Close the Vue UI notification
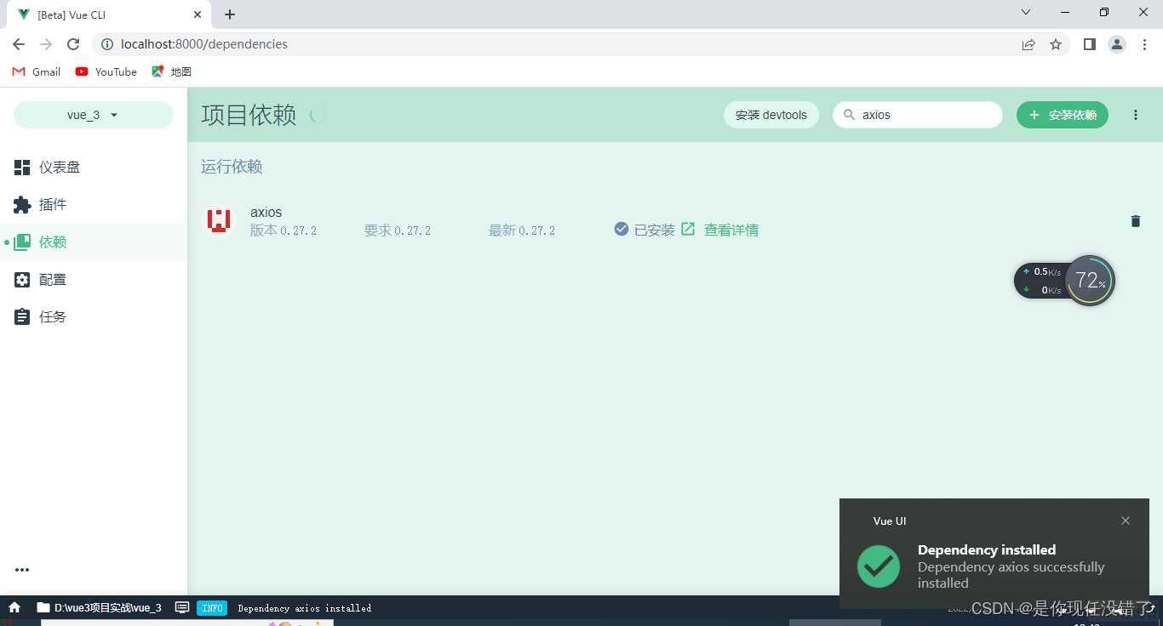 point(1126,521)
